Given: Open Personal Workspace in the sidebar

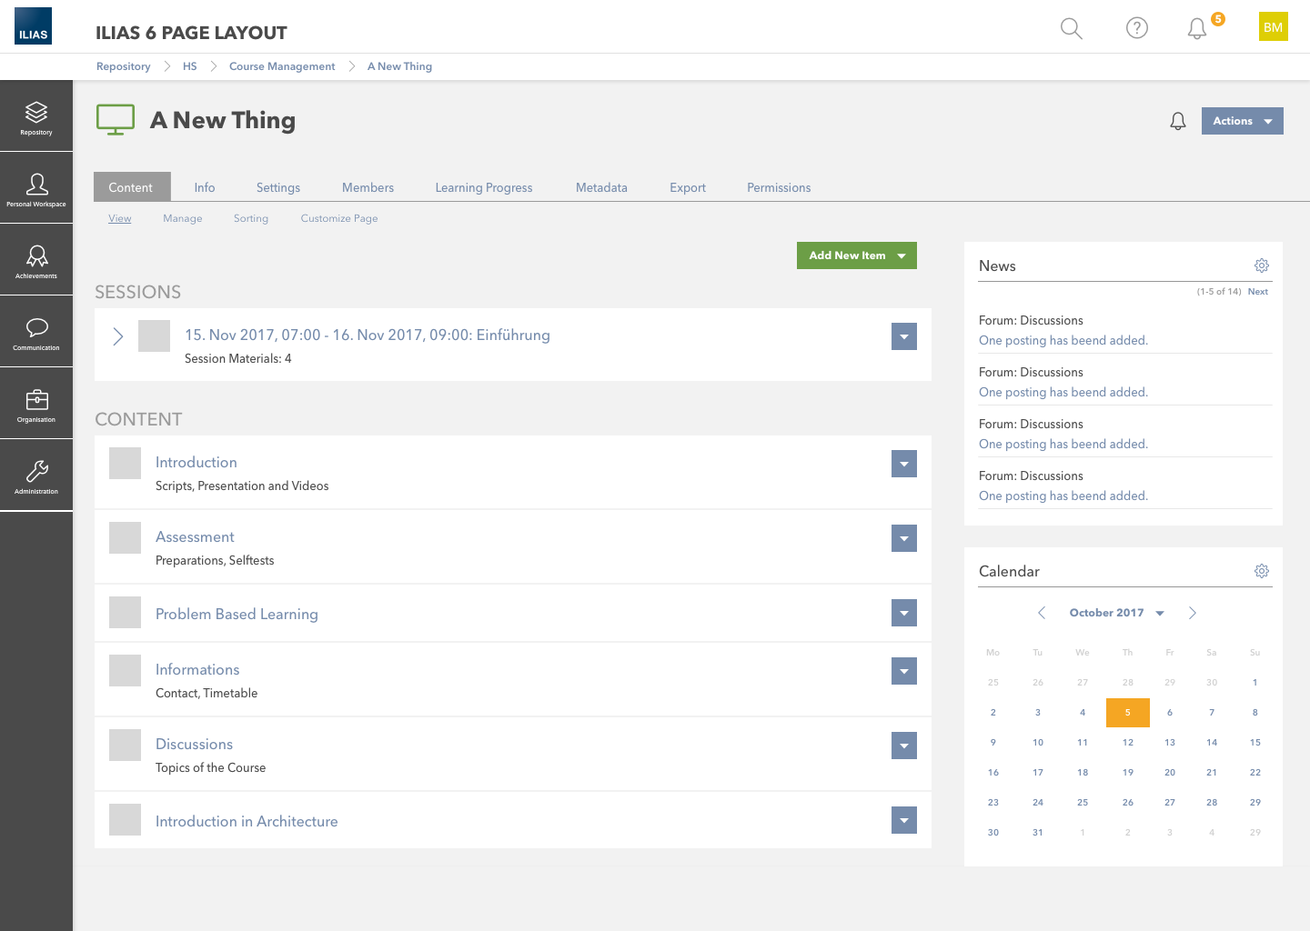Looking at the screenshot, I should 36,188.
